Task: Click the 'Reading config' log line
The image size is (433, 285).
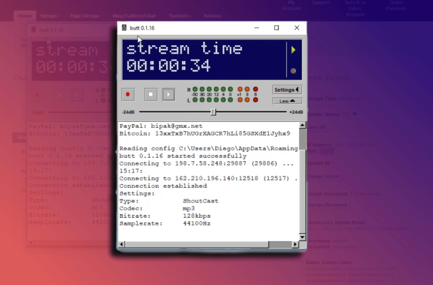Action: (x=208, y=148)
